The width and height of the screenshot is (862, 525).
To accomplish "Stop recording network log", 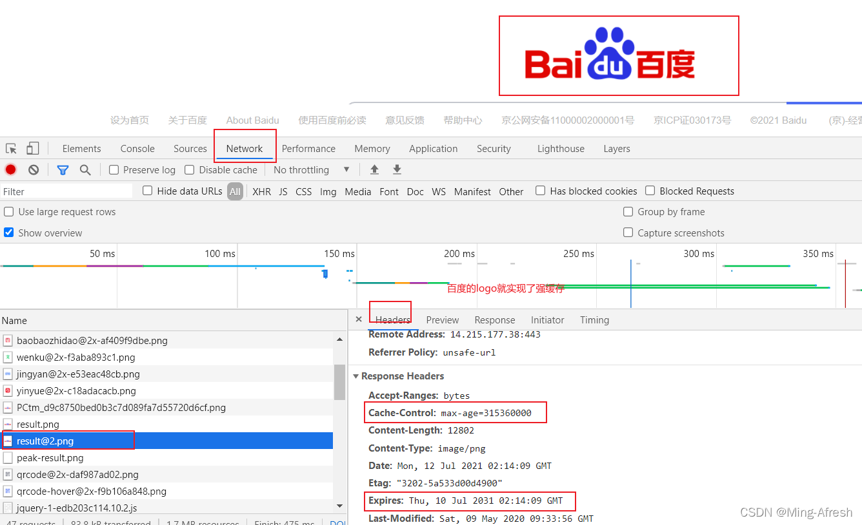I will [x=11, y=169].
